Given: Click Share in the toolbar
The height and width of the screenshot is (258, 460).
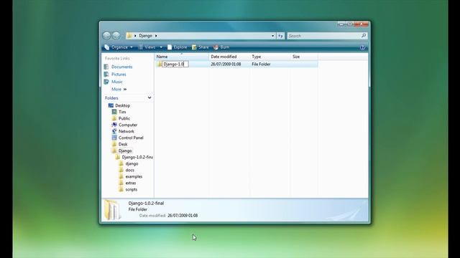Looking at the screenshot, I should click(x=201, y=47).
